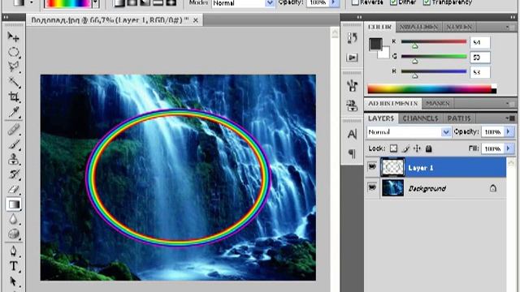Select the Blur tool
520x292 pixels.
tap(13, 219)
